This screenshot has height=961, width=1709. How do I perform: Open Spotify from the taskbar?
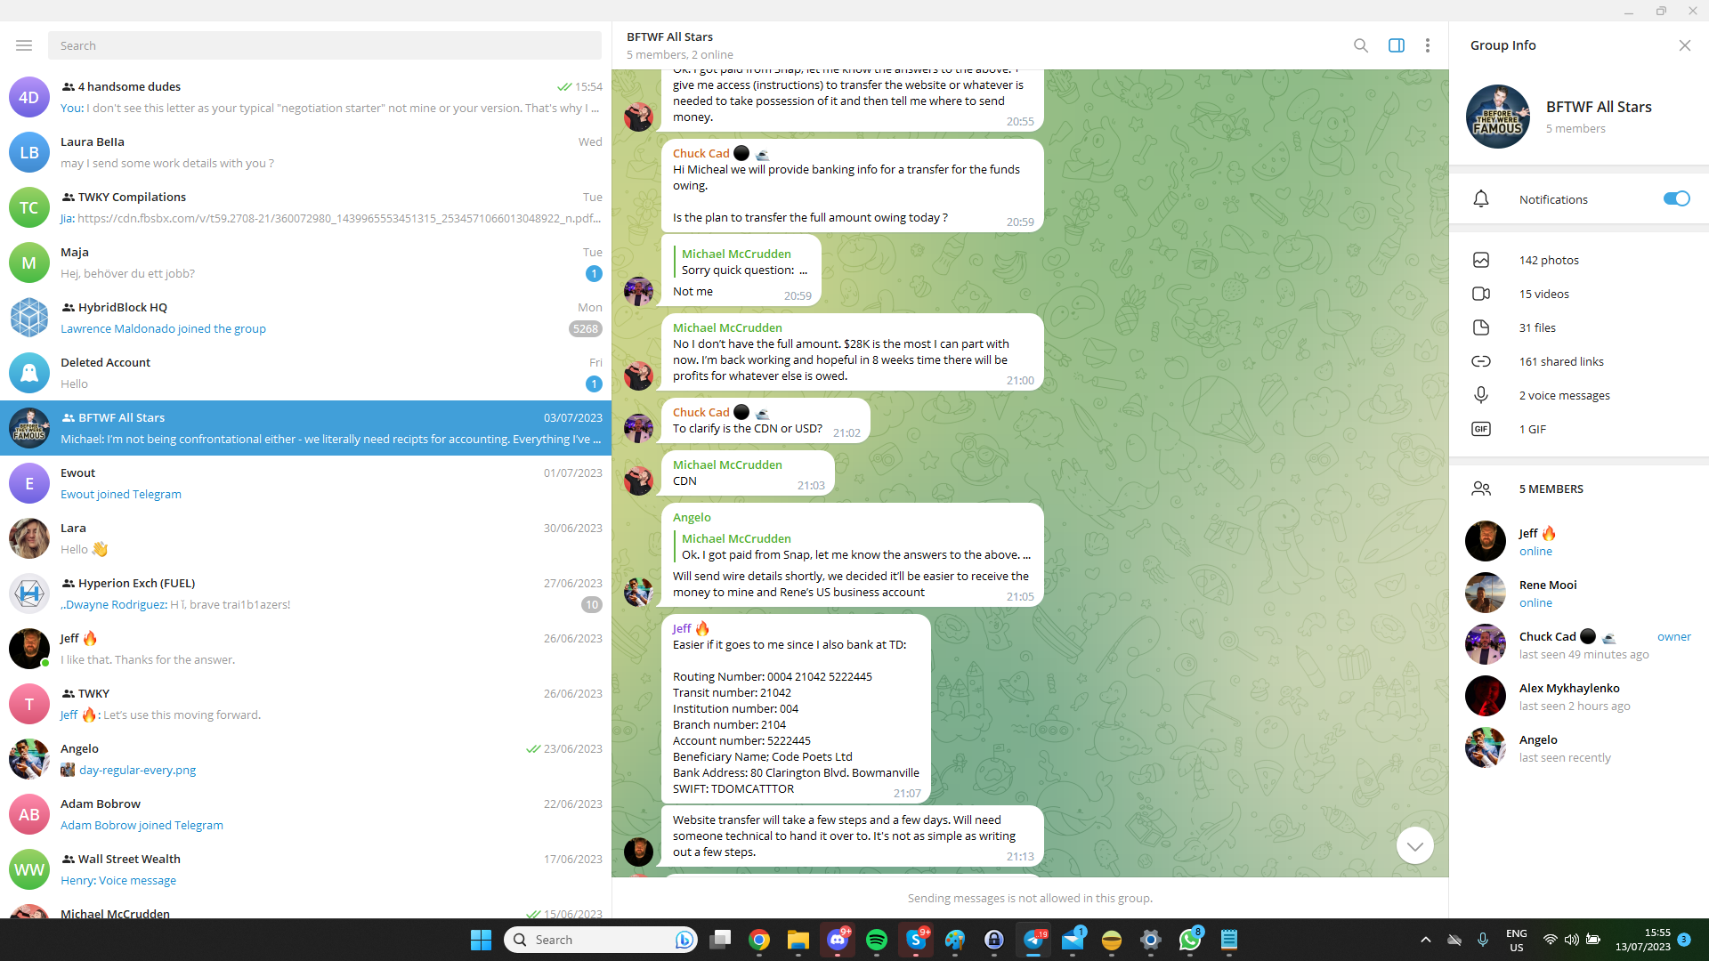tap(876, 940)
